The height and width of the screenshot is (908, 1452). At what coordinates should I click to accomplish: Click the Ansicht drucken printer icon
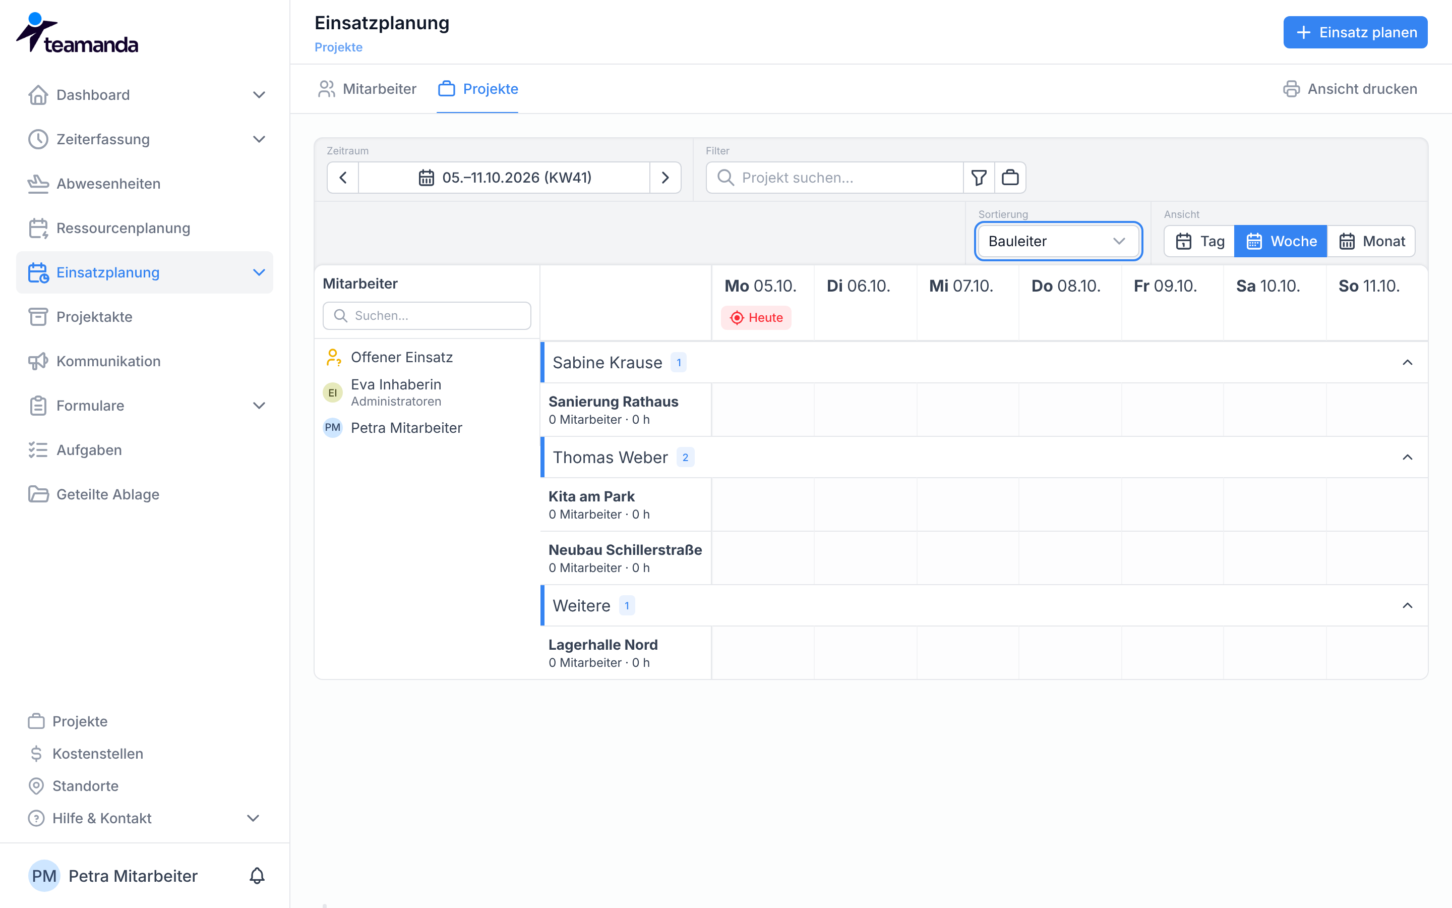click(x=1291, y=89)
